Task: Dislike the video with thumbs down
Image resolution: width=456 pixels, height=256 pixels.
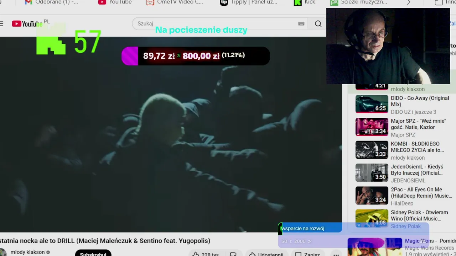Action: point(233,254)
